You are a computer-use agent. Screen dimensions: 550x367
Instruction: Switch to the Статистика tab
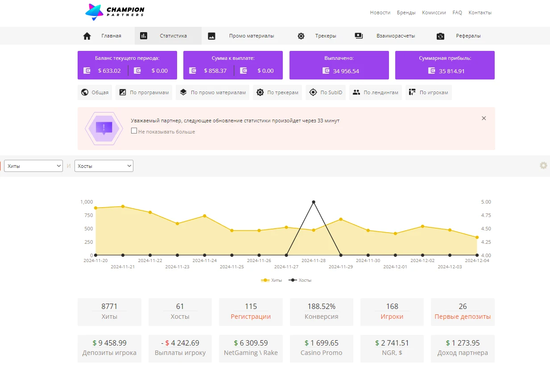coord(168,36)
